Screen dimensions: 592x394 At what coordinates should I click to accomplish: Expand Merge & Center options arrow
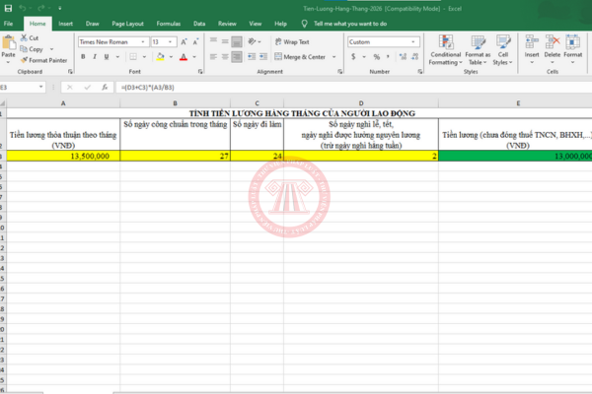click(x=334, y=57)
